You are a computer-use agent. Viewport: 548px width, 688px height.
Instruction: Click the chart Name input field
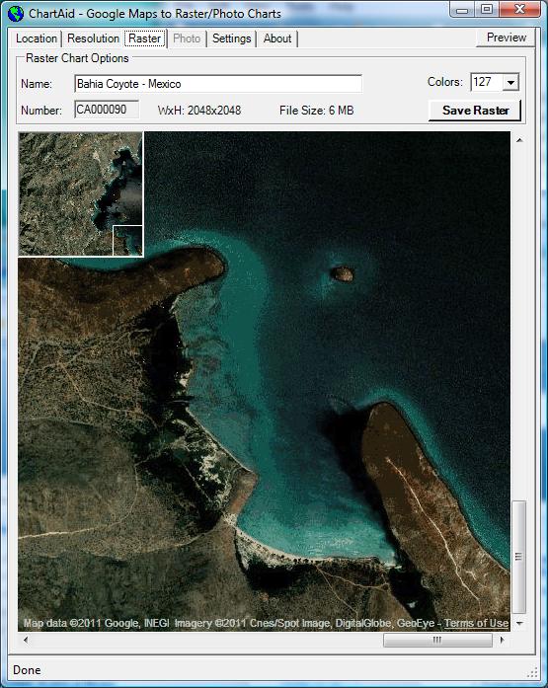point(218,83)
